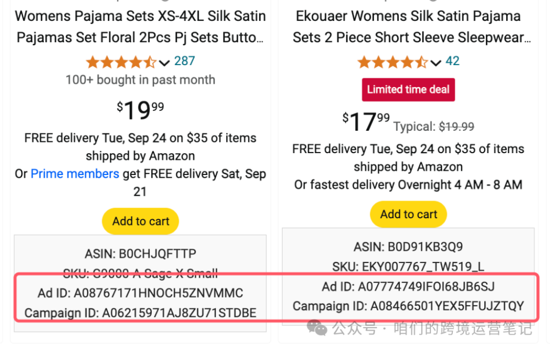
Task: Click the ASIN B0CHJQFTTP text
Action: click(x=140, y=253)
